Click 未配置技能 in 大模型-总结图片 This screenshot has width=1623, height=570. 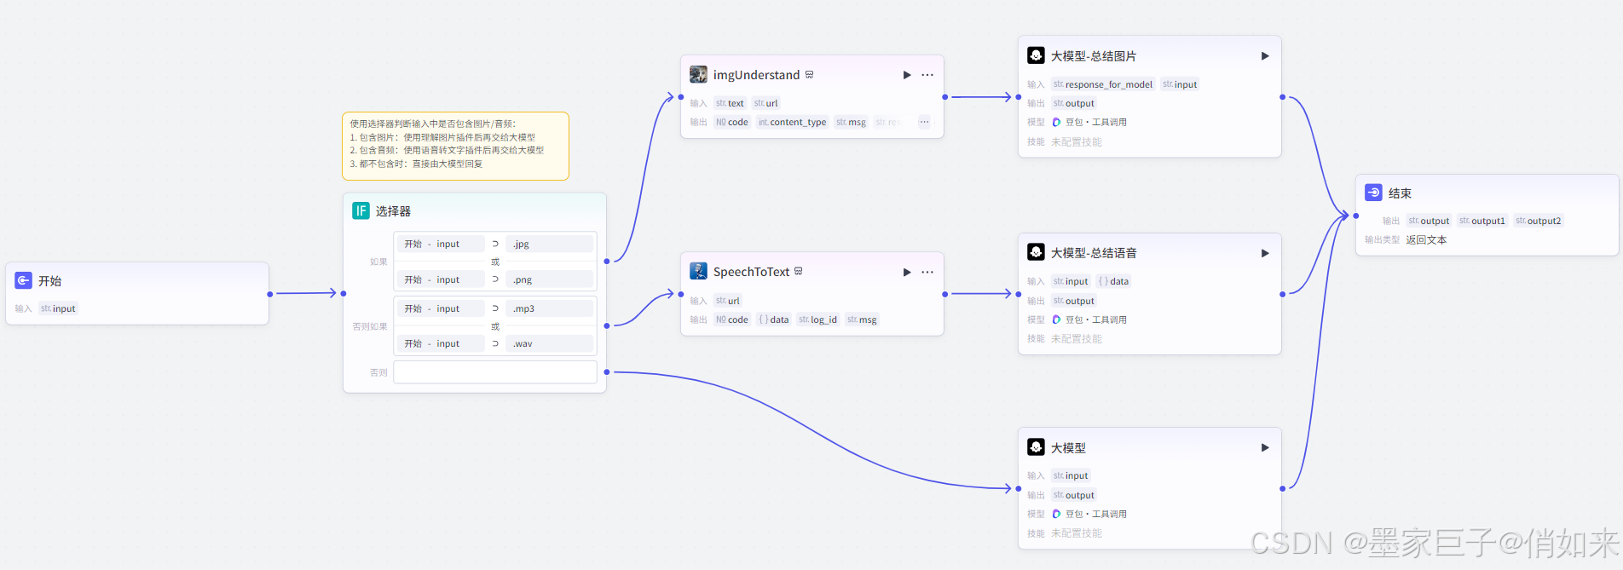point(1077,142)
